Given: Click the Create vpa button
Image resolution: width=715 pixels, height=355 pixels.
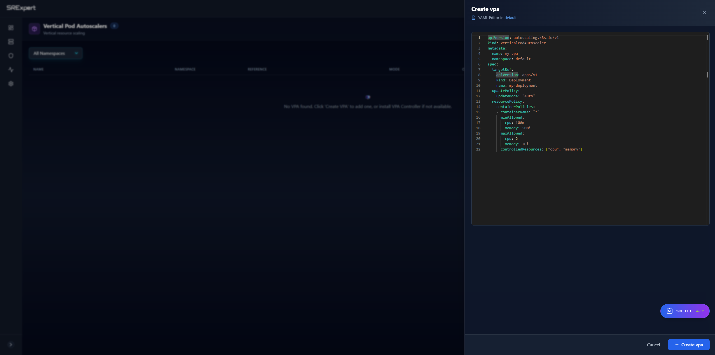Looking at the screenshot, I should pos(689,345).
